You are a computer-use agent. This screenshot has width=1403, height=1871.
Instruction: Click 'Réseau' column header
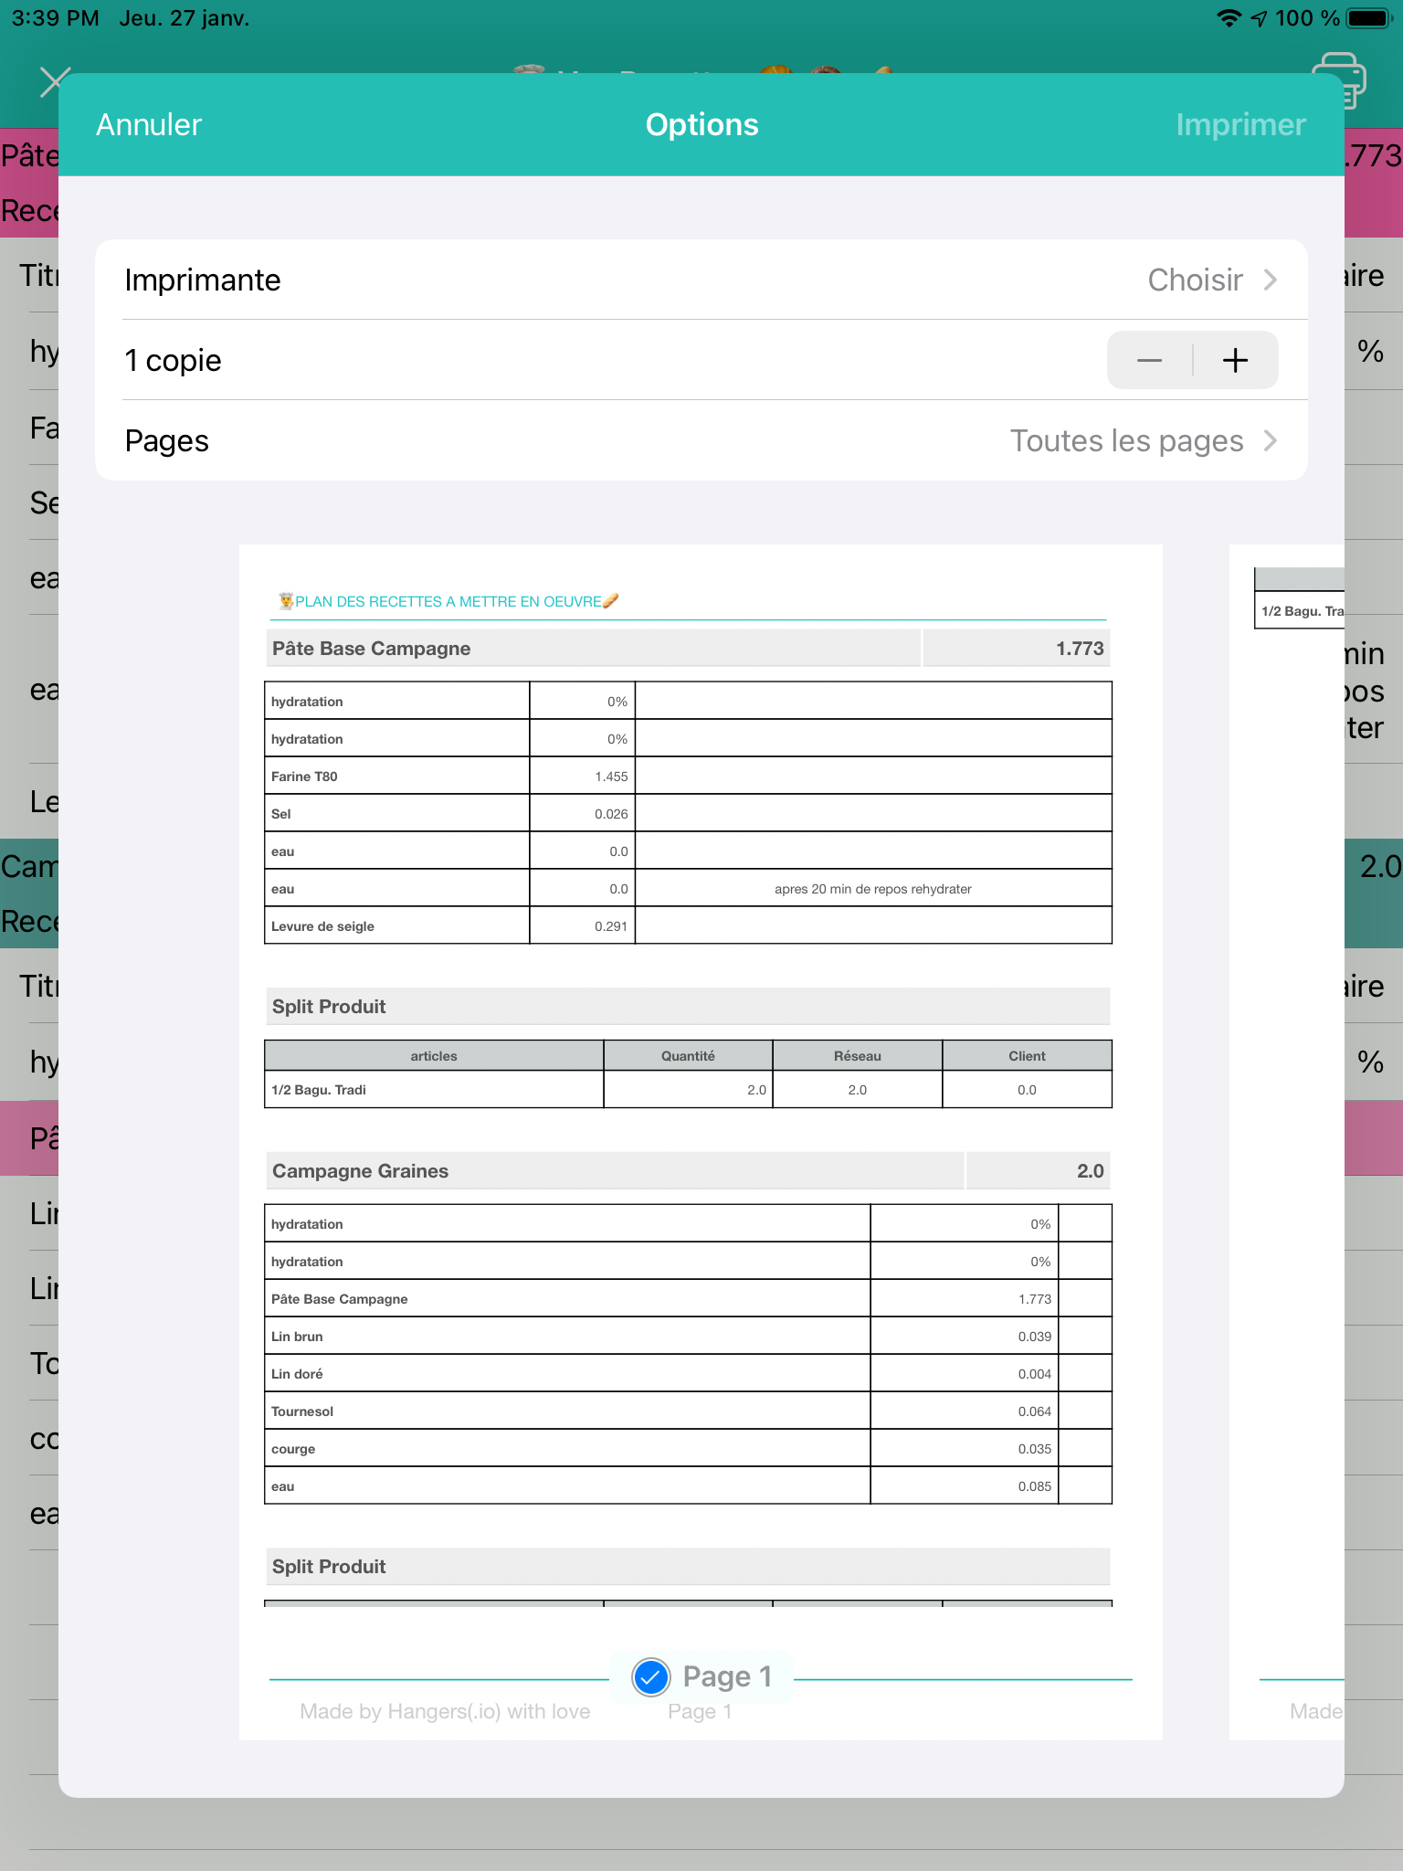(857, 1056)
